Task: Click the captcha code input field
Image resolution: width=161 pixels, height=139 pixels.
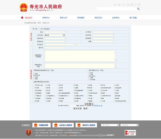Action: coord(73,106)
